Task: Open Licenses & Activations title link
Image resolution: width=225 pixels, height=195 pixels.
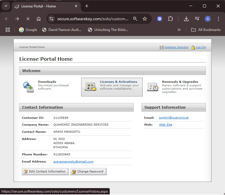Action: [x=119, y=82]
